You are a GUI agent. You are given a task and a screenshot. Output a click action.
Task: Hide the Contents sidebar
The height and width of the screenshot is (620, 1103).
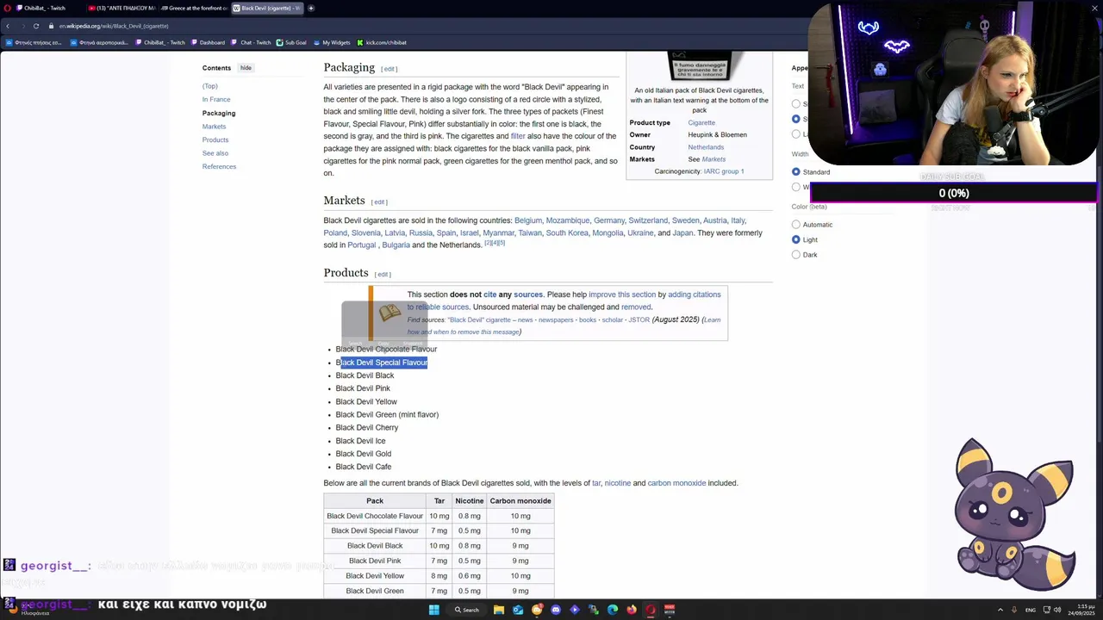coord(246,68)
